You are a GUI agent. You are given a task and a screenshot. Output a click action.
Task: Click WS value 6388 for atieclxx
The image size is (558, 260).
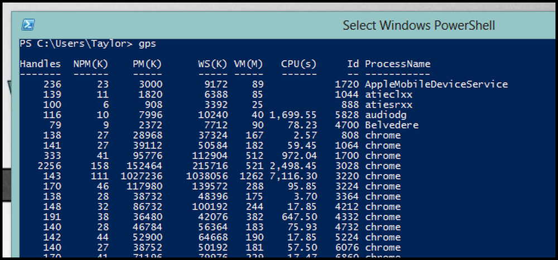215,95
